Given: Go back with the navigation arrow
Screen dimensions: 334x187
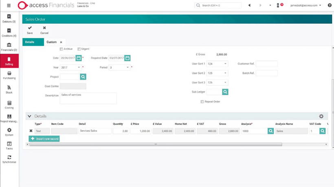Looking at the screenshot, I should coord(249,5).
